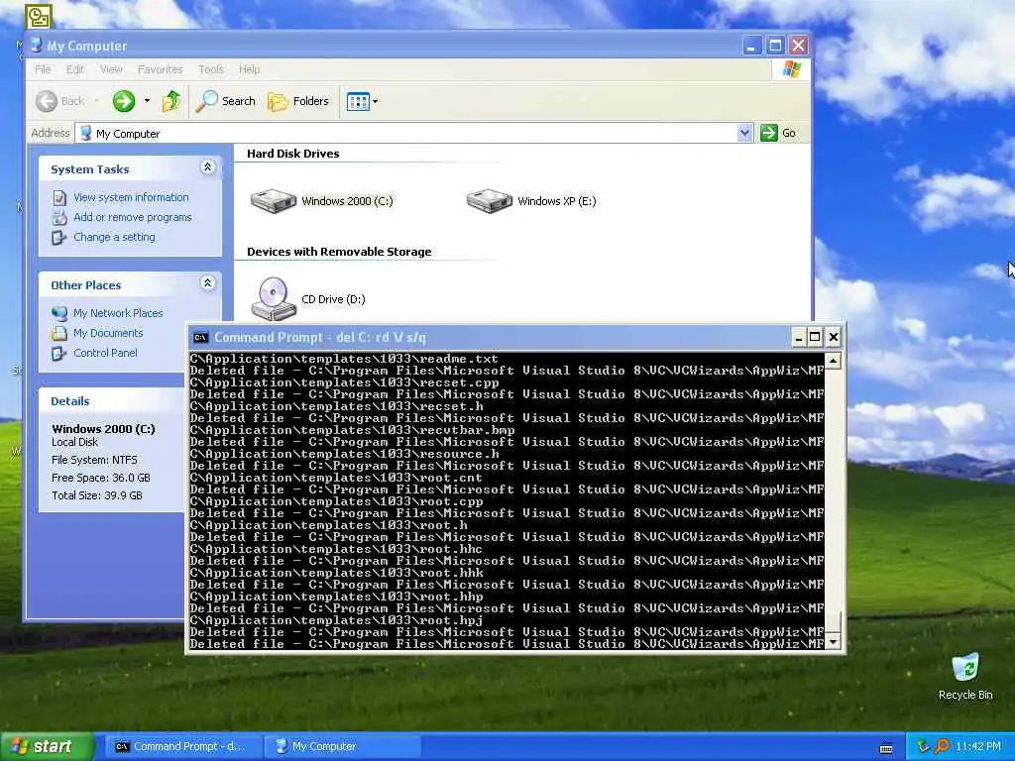Click the keyboard icon on taskbar
The width and height of the screenshot is (1015, 761).
point(886,749)
